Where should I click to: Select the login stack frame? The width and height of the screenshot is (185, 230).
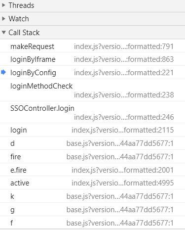(x=92, y=130)
